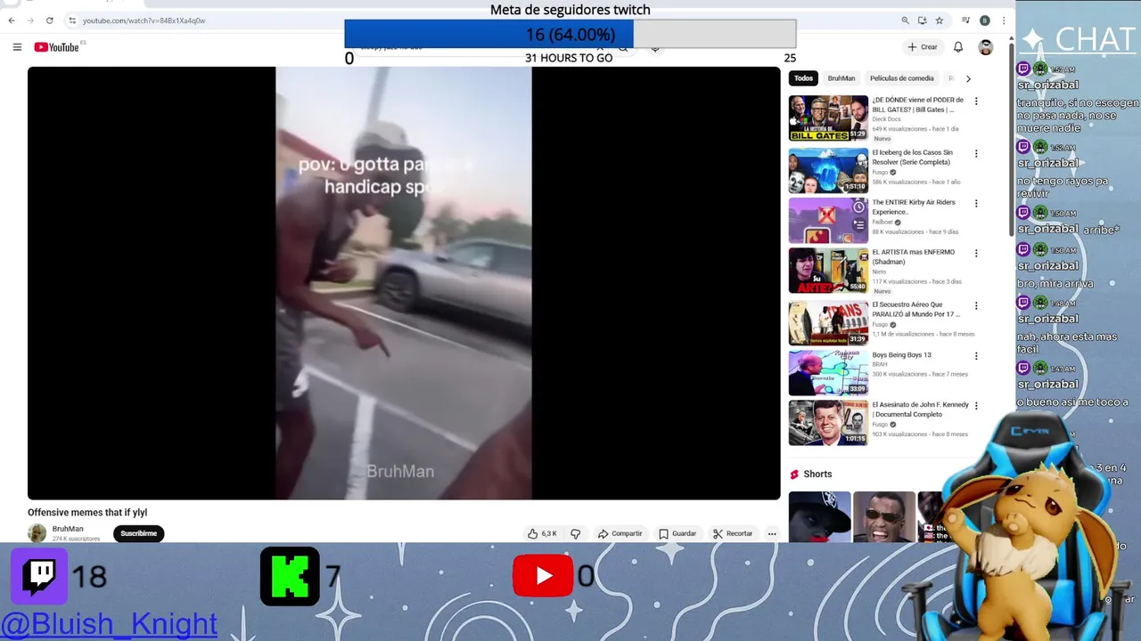Select the BruhMan filter chip
The width and height of the screenshot is (1141, 641).
841,78
